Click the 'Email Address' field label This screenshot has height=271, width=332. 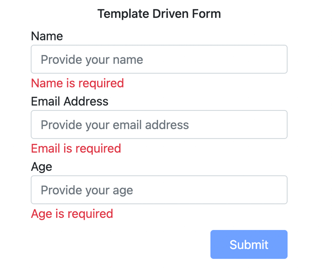pyautogui.click(x=70, y=102)
